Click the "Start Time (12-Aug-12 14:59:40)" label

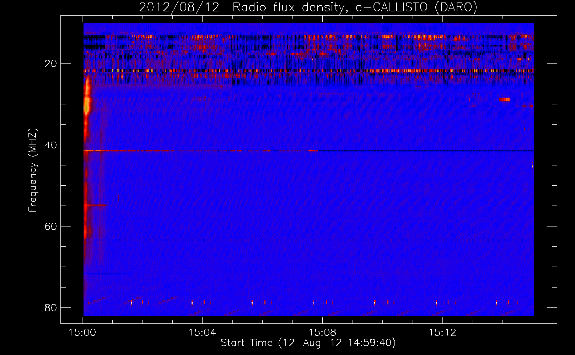click(x=308, y=343)
